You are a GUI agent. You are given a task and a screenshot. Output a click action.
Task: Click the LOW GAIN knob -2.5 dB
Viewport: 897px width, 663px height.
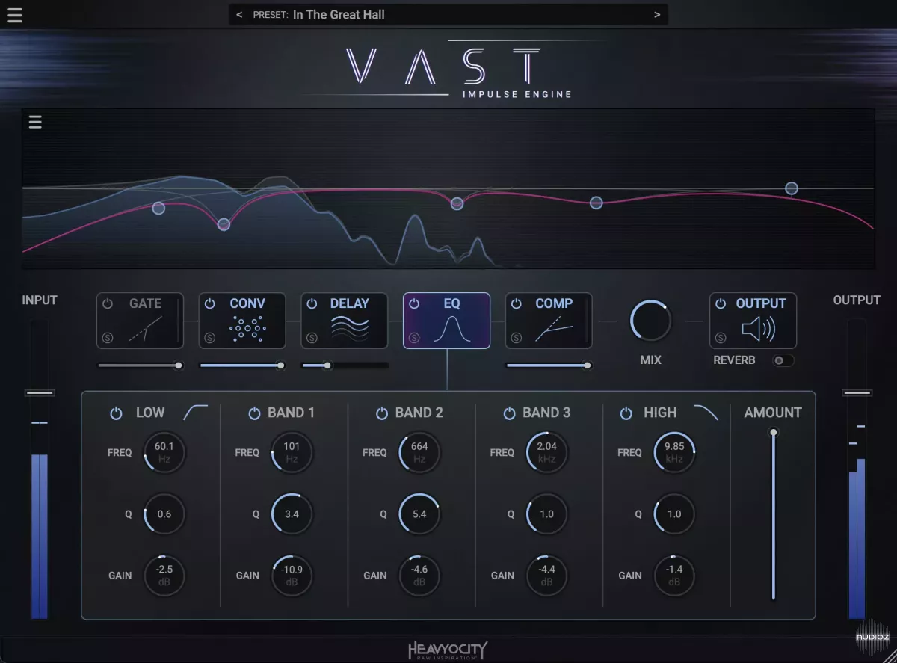[164, 576]
